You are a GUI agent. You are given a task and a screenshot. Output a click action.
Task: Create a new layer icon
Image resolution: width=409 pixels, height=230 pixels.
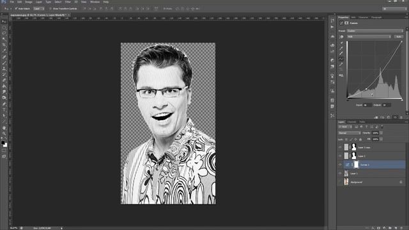(x=396, y=228)
